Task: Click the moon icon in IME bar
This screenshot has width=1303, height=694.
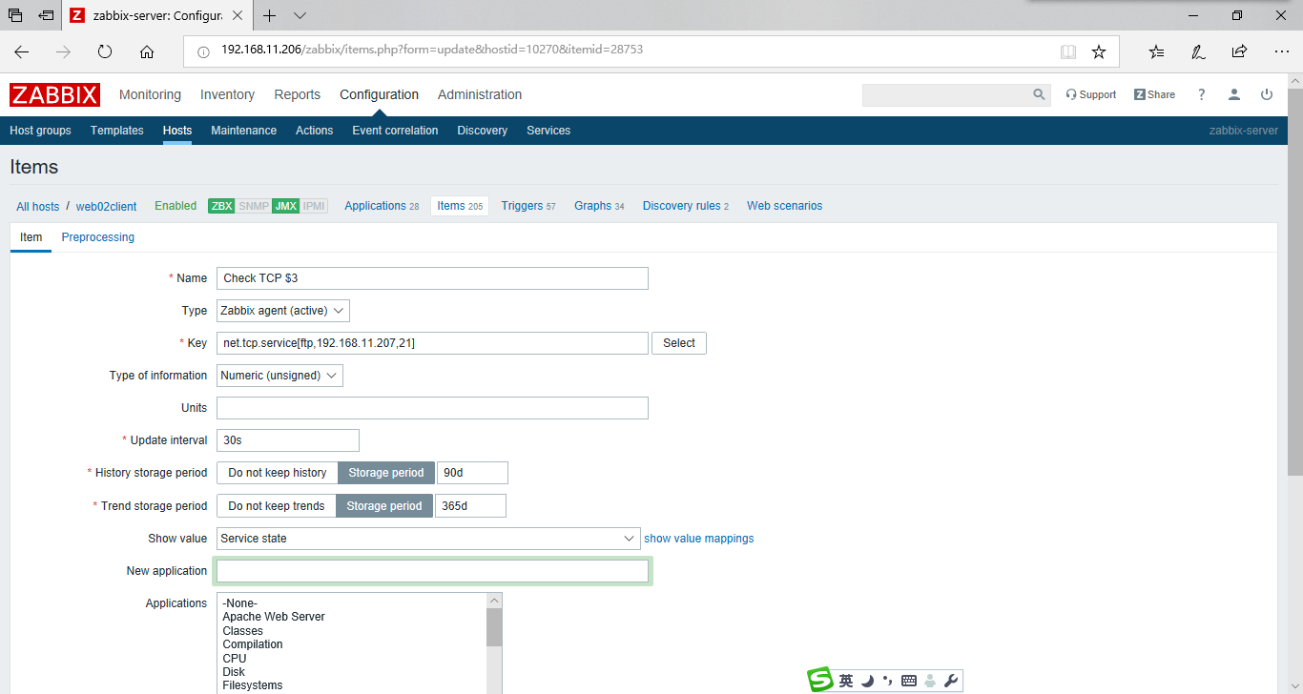Action: click(x=867, y=681)
